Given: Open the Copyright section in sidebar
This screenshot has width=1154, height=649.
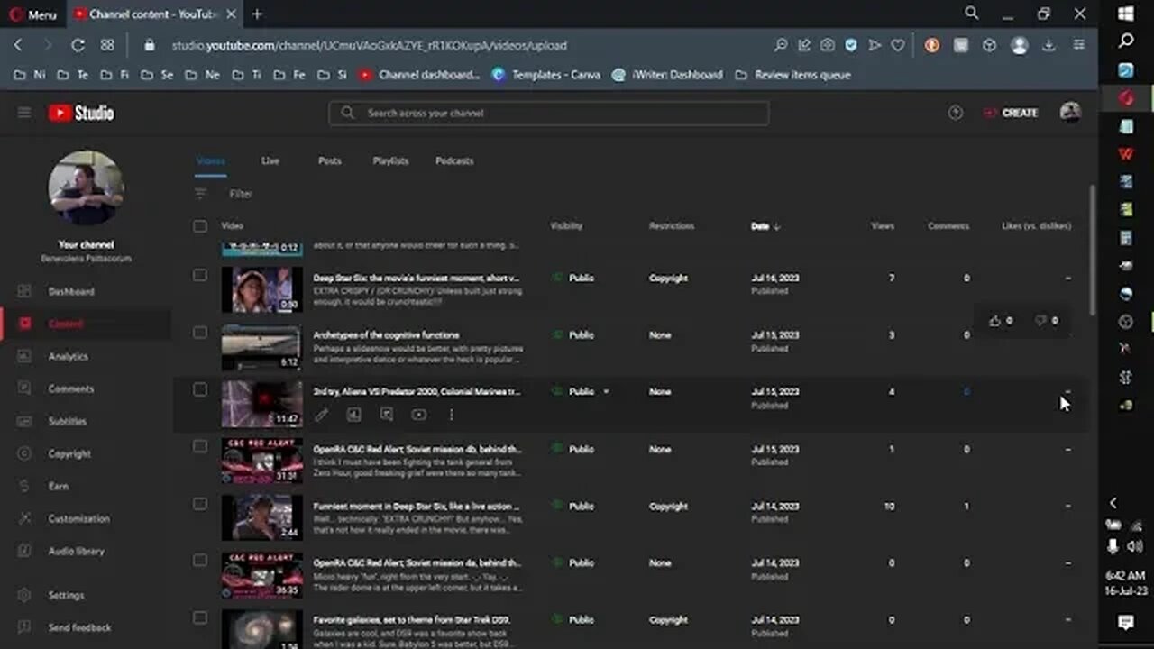Looking at the screenshot, I should [69, 453].
